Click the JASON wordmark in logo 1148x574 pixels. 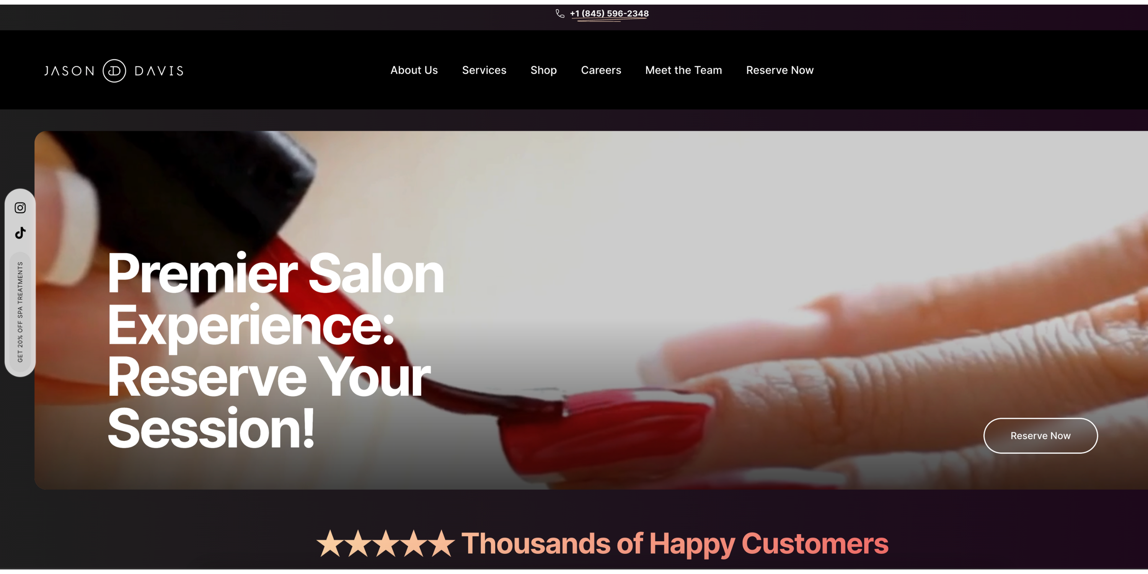tap(70, 71)
